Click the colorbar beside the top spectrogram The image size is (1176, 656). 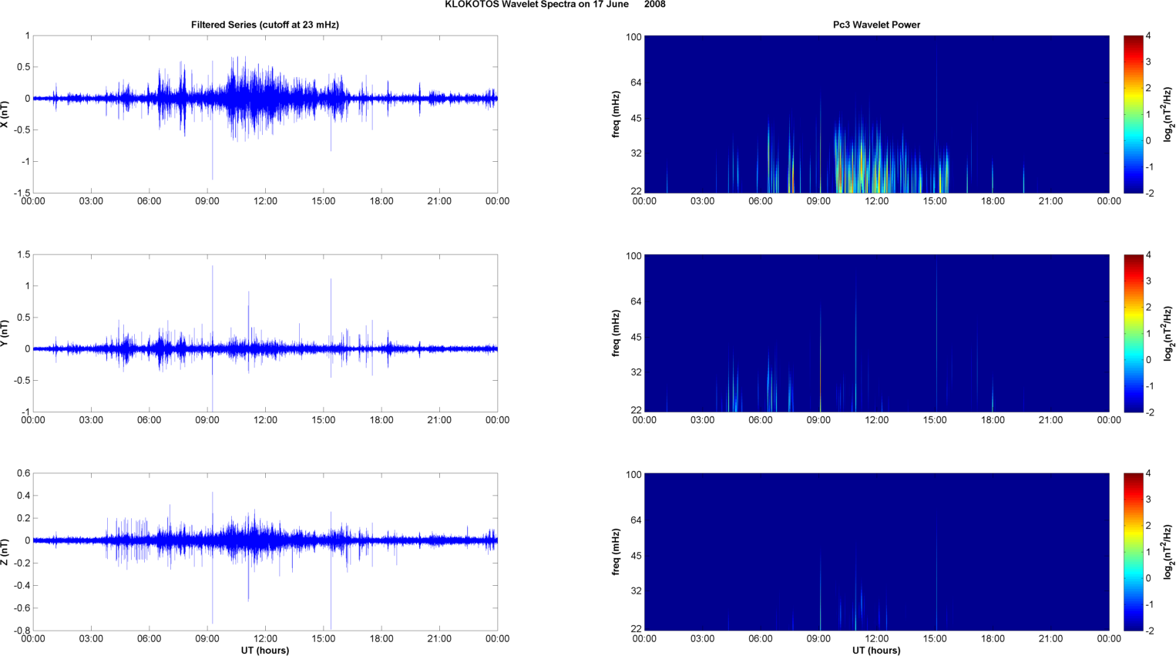(1133, 114)
